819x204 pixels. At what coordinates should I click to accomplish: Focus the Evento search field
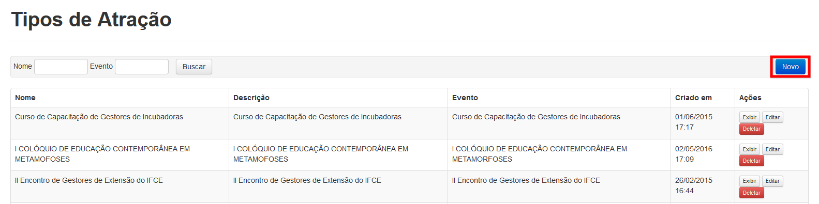pyautogui.click(x=142, y=67)
